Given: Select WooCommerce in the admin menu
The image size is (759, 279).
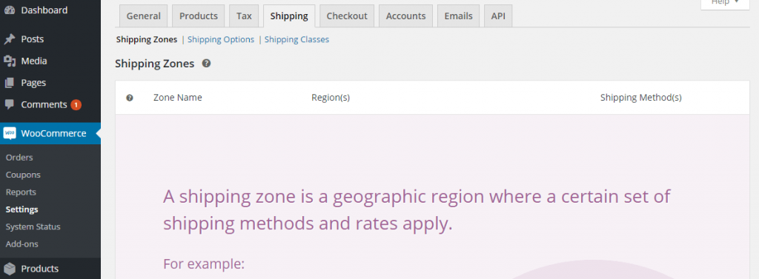Looking at the screenshot, I should point(50,133).
